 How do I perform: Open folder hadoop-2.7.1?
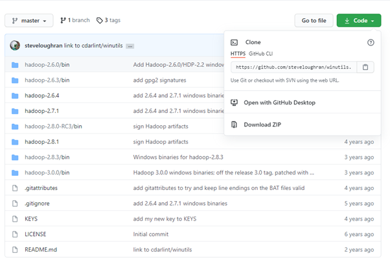[41, 111]
